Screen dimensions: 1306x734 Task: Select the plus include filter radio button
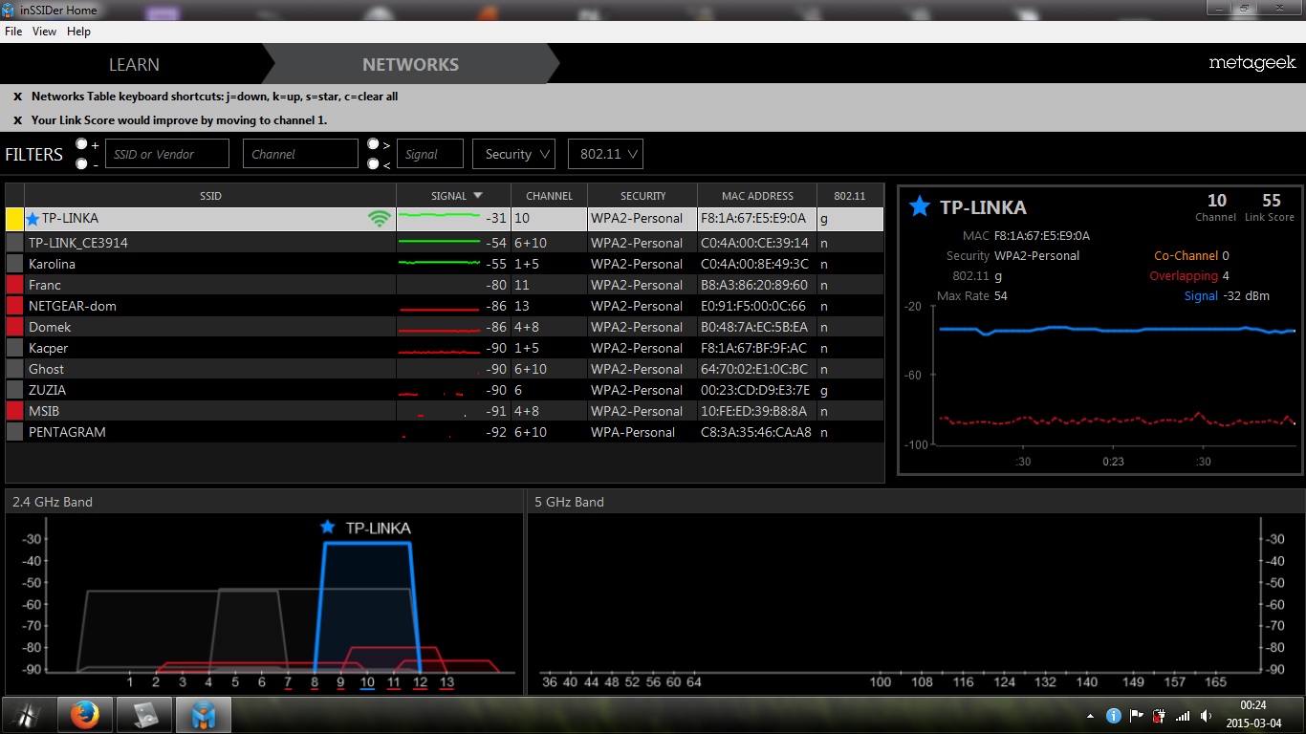[82, 144]
